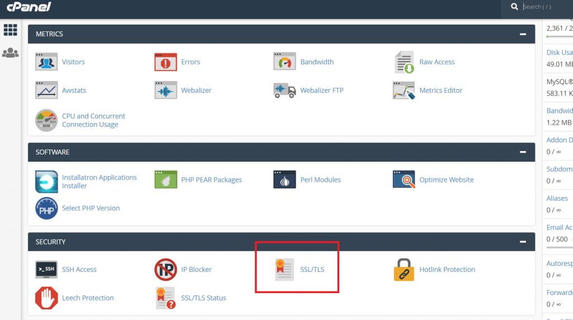Viewport: 573px width, 320px height.
Task: Open the SSL/TLS Status link
Action: (204, 298)
